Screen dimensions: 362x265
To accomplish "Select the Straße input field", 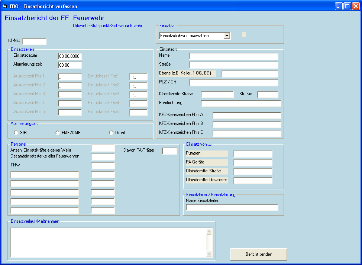I will pyautogui.click(x=233, y=65).
